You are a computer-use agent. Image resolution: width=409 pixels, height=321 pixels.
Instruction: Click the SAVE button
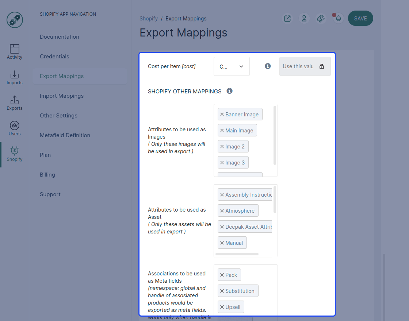click(x=360, y=18)
